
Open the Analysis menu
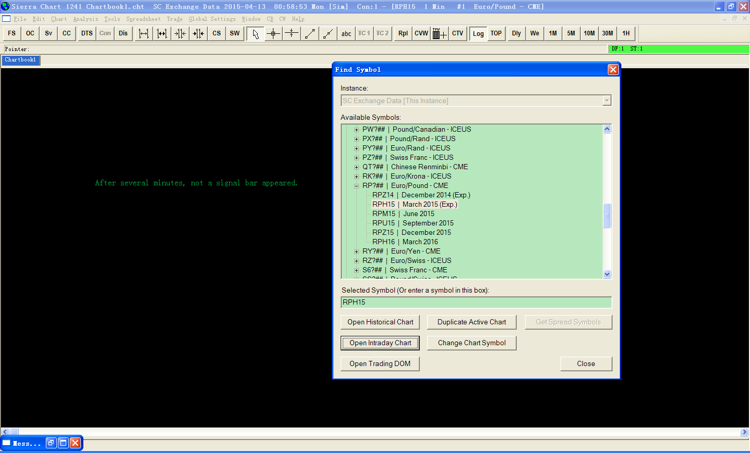pos(85,19)
